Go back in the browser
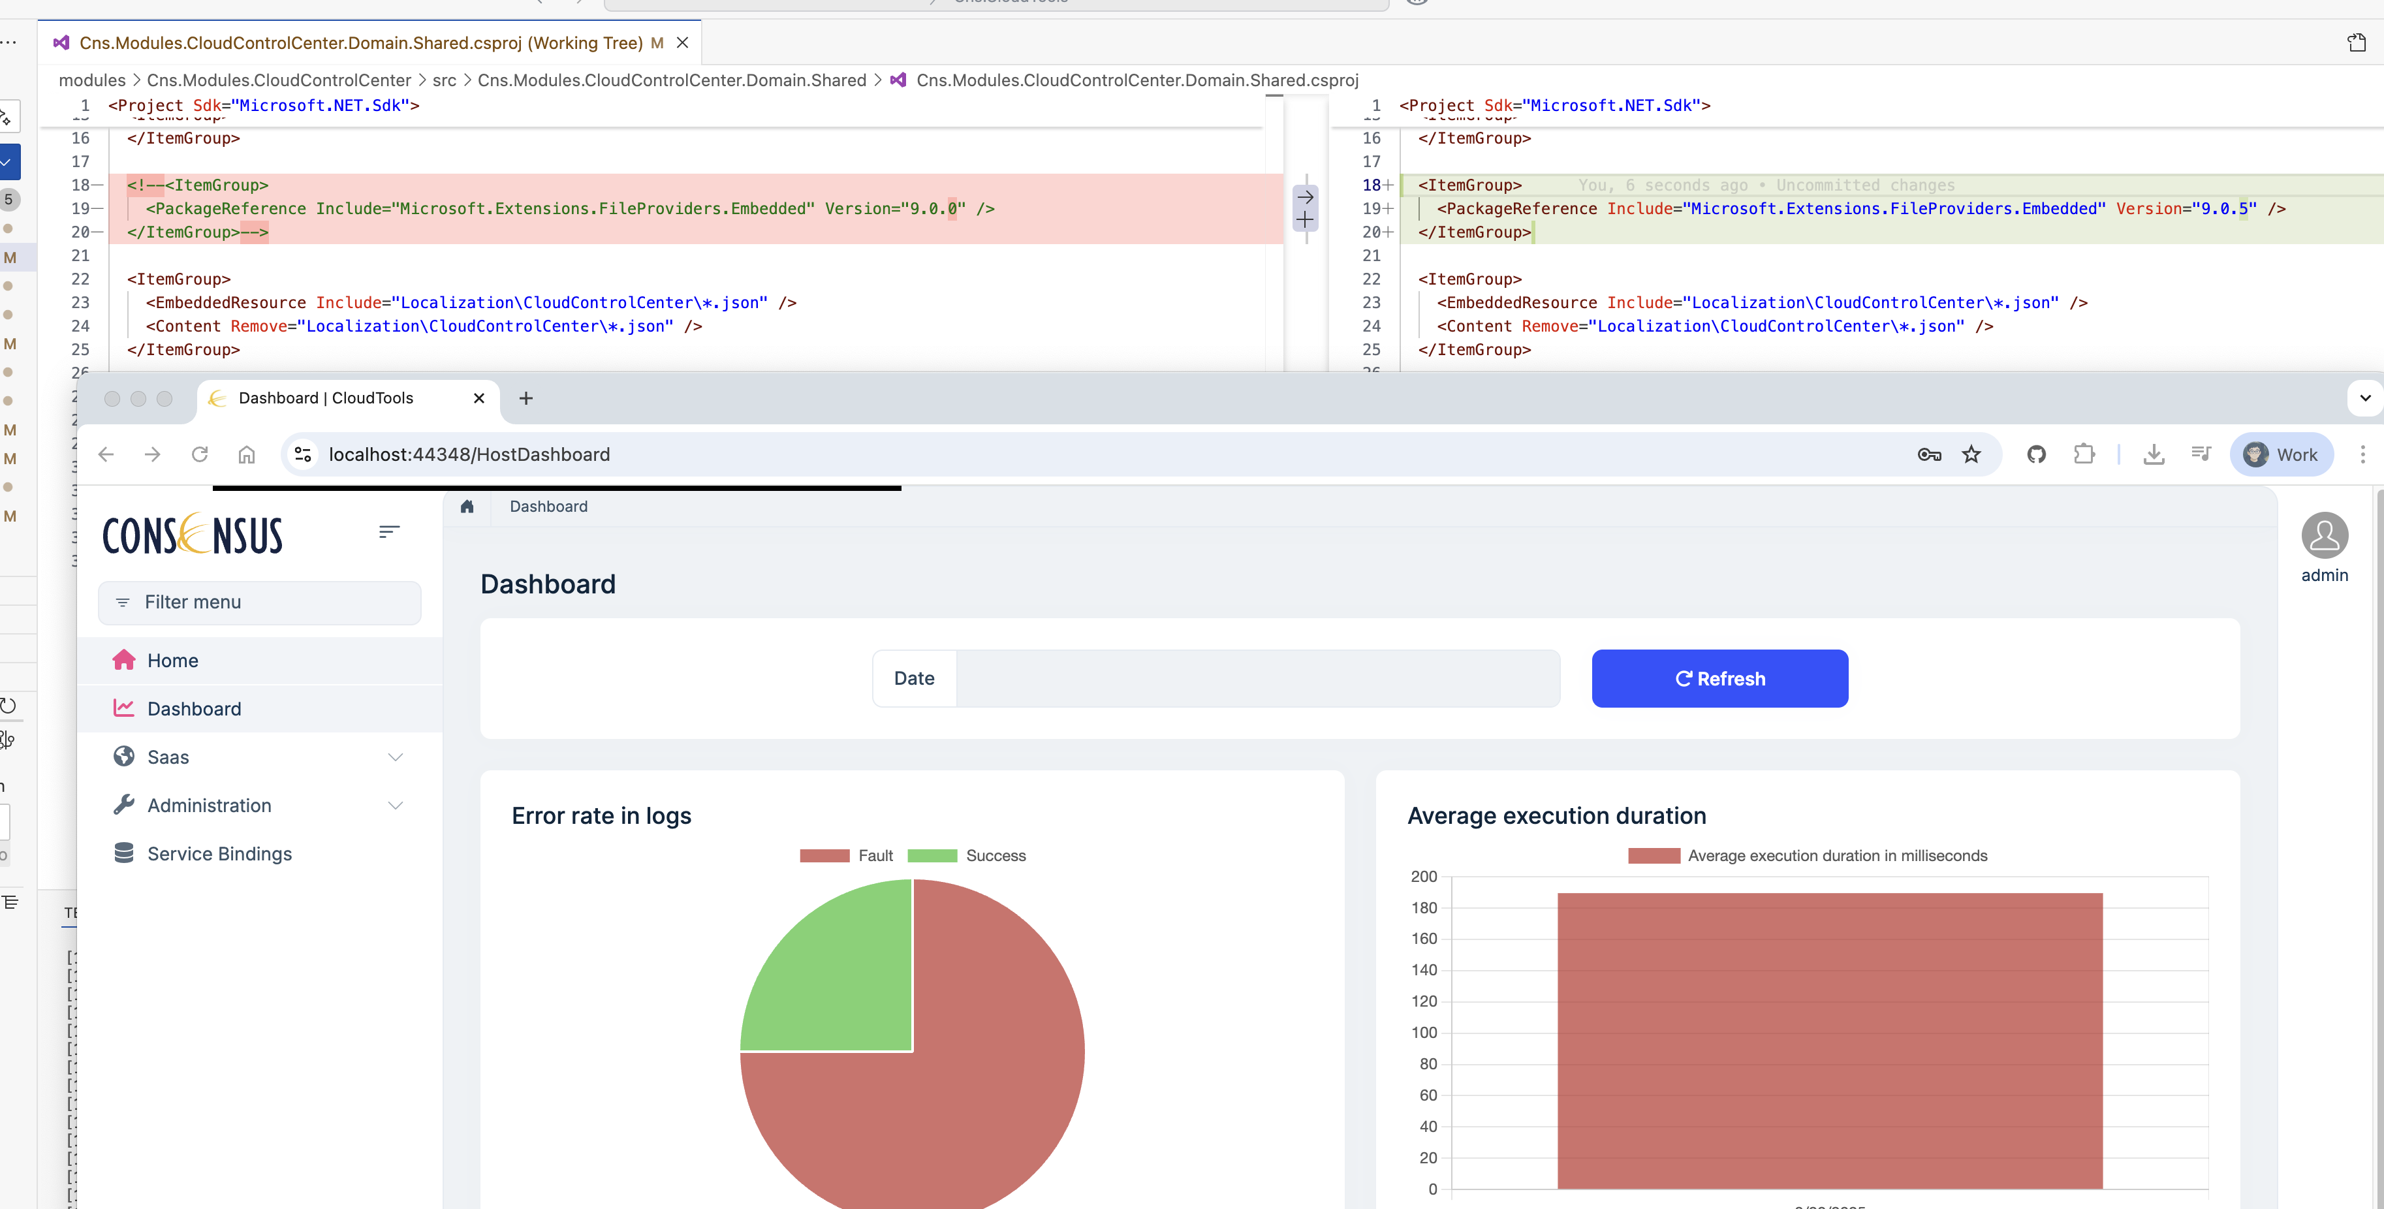Viewport: 2384px width, 1209px height. pos(106,454)
